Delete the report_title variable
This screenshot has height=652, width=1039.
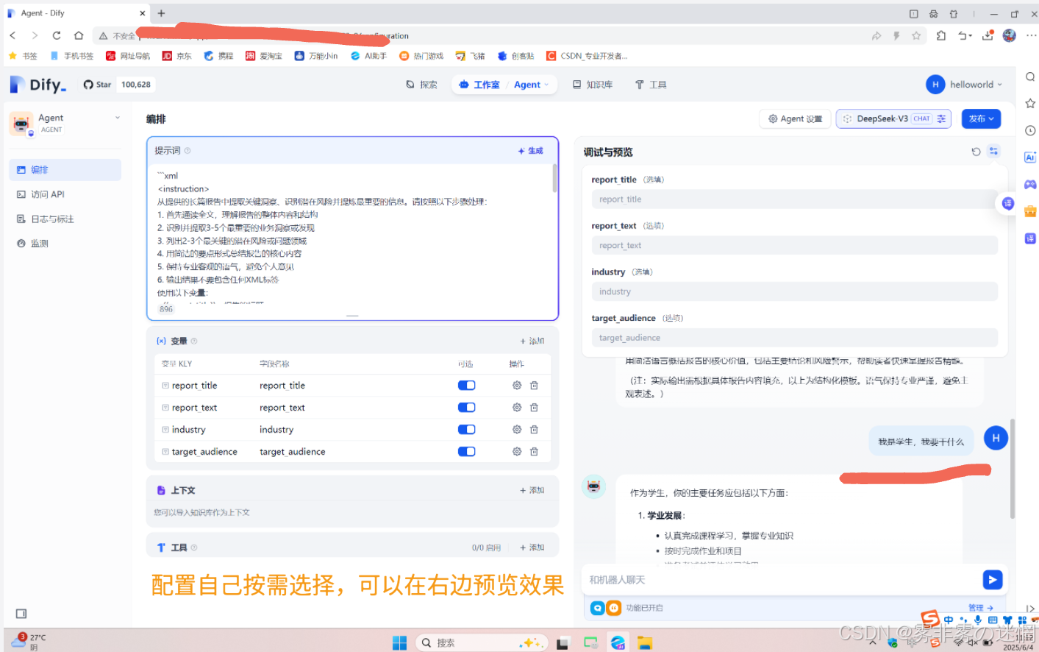(535, 386)
